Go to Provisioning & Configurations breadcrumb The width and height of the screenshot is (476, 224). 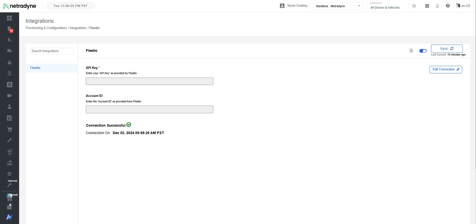[x=46, y=28]
